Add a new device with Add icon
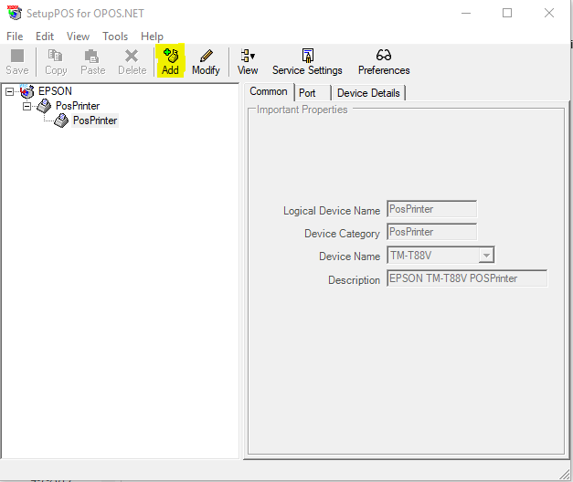 [x=170, y=62]
